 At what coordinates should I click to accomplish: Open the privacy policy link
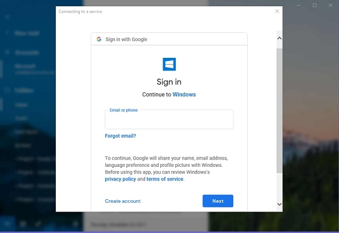pyautogui.click(x=120, y=179)
